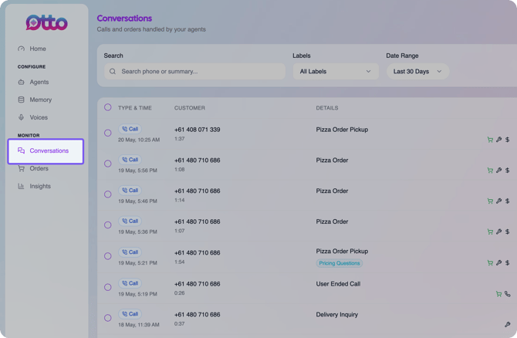
Task: Click the 1:37 call duration
Action: (x=179, y=139)
